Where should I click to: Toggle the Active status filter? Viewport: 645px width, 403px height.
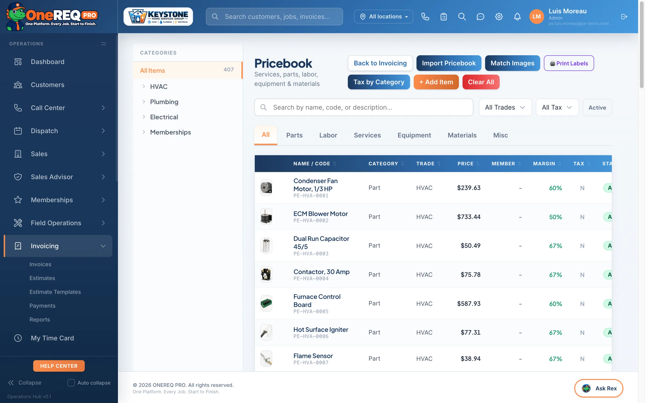597,107
